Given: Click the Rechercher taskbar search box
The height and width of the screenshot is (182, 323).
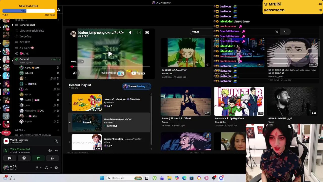Looking at the screenshot, I should point(125,178).
